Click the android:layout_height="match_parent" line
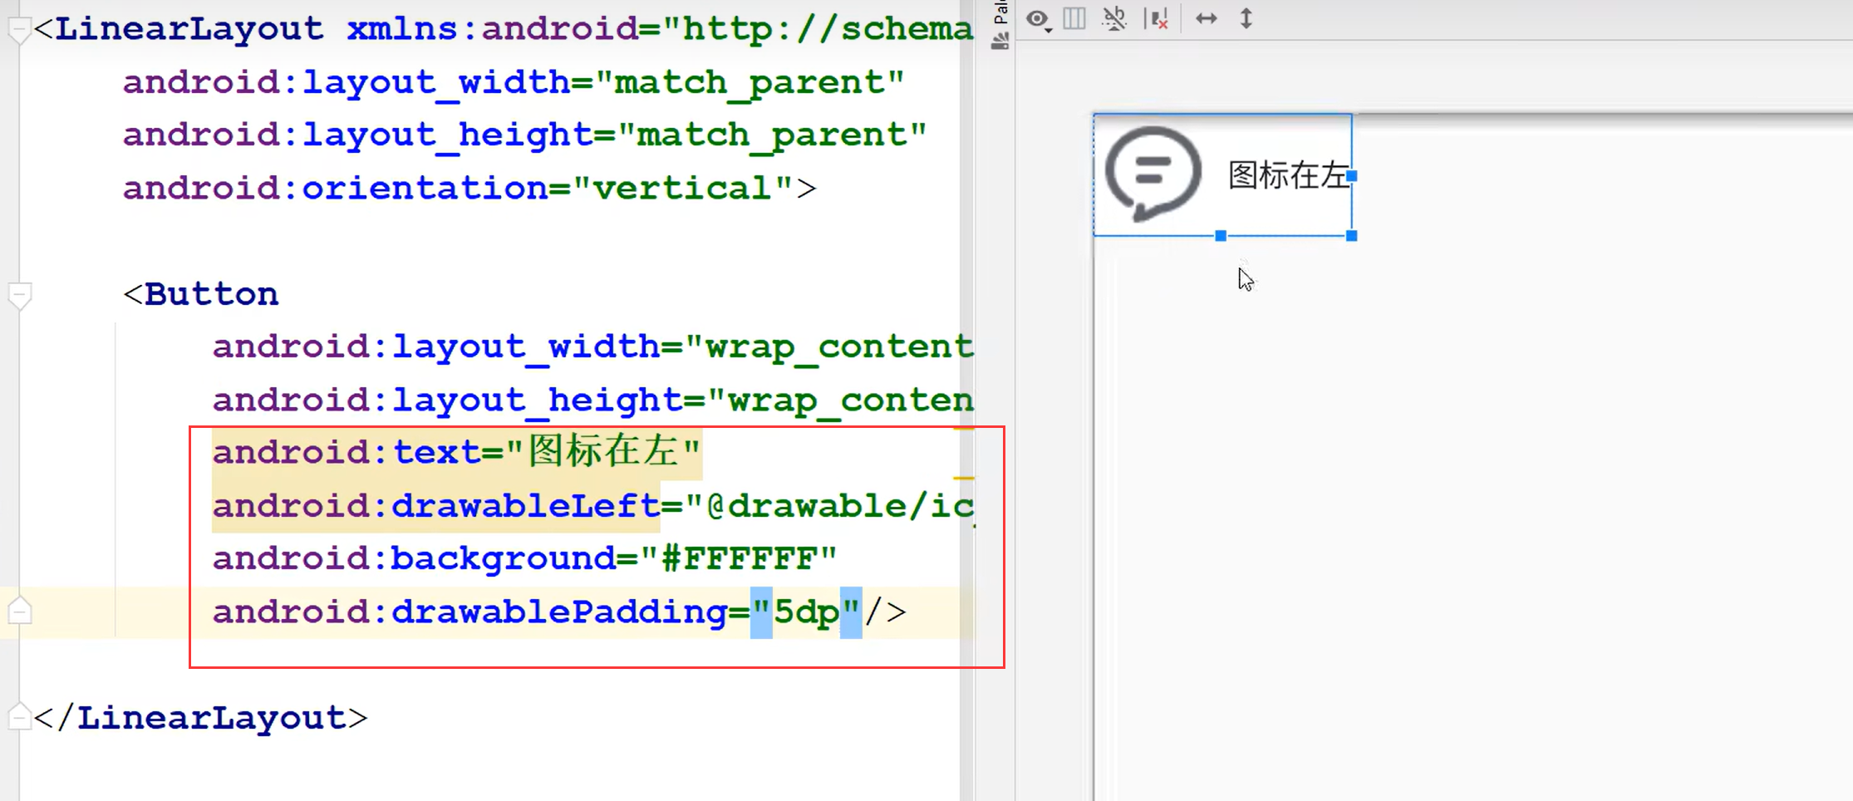The height and width of the screenshot is (801, 1853). [525, 135]
